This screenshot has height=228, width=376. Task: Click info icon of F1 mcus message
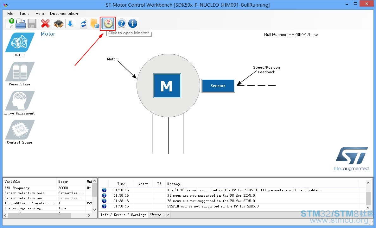tap(104, 195)
